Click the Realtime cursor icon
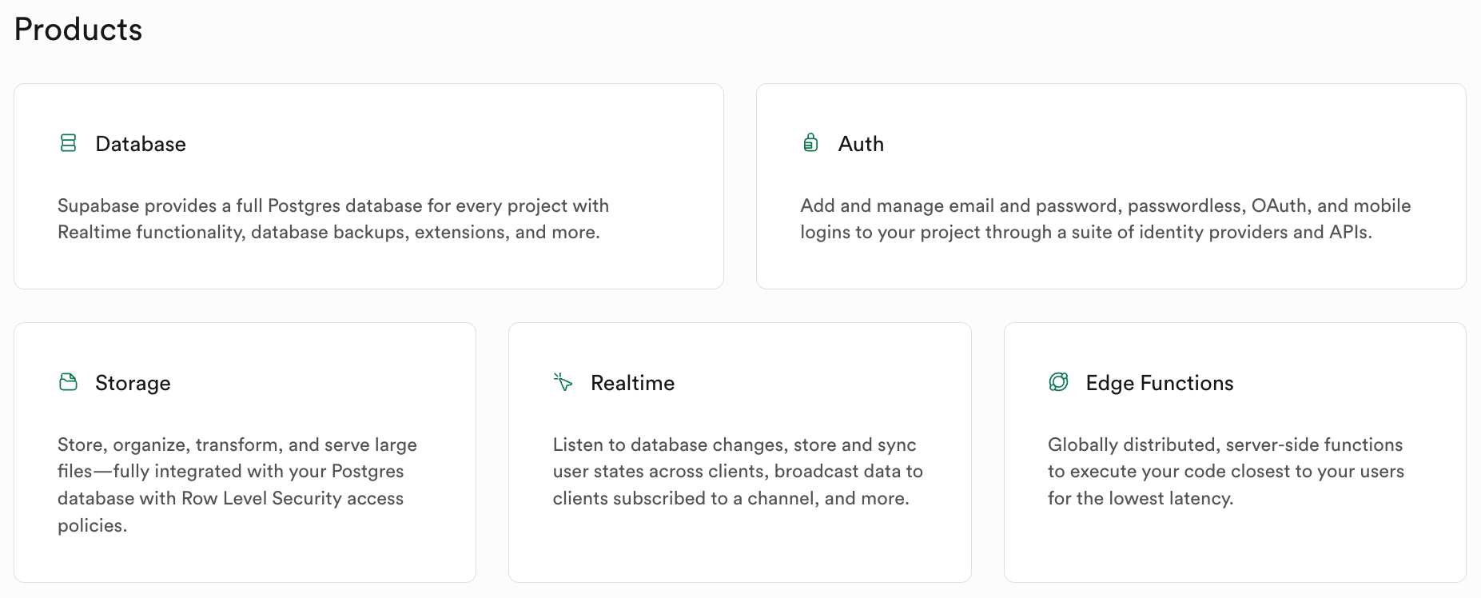 pos(563,382)
